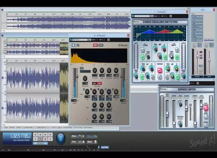Open the IR Reverb toolbar settings icon

coord(108,40)
